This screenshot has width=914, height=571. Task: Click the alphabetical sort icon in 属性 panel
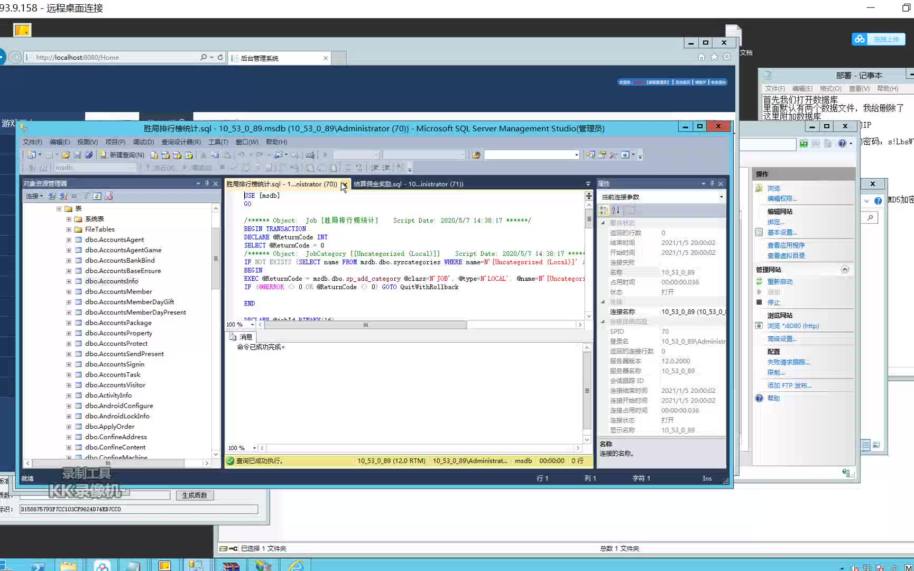point(615,210)
